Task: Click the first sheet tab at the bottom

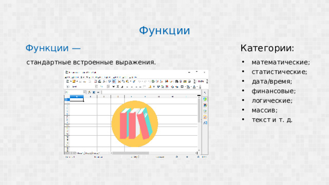Action: pyautogui.click(x=81, y=153)
